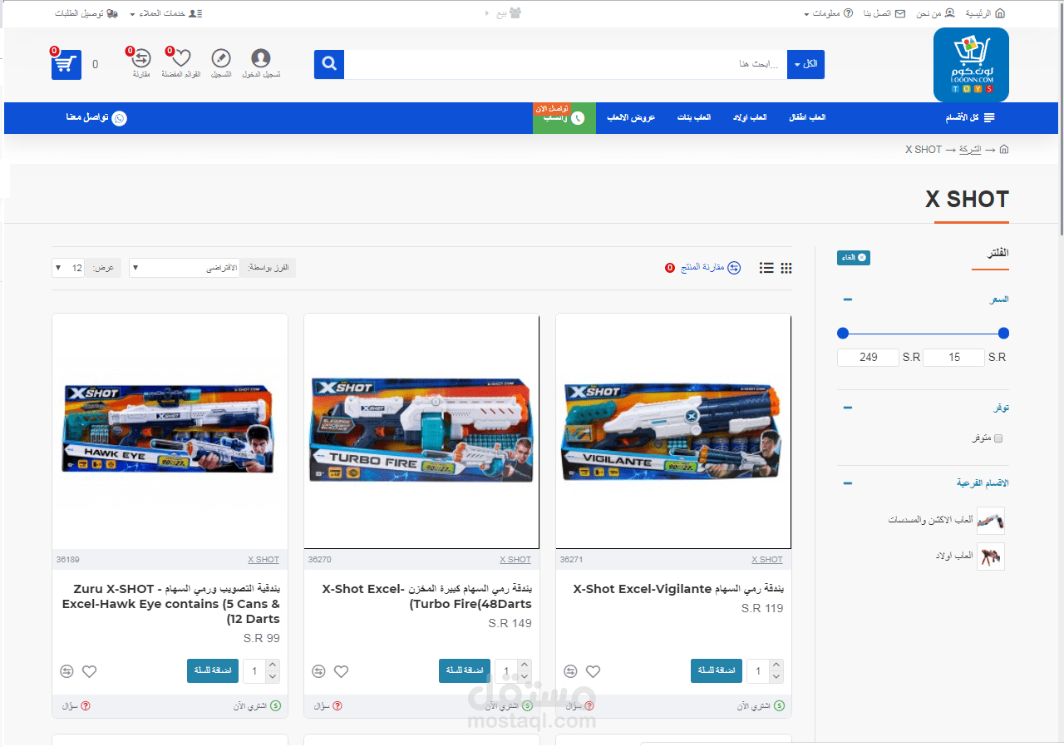The width and height of the screenshot is (1064, 747).
Task: Click the Vigilante product image
Action: coord(673,431)
